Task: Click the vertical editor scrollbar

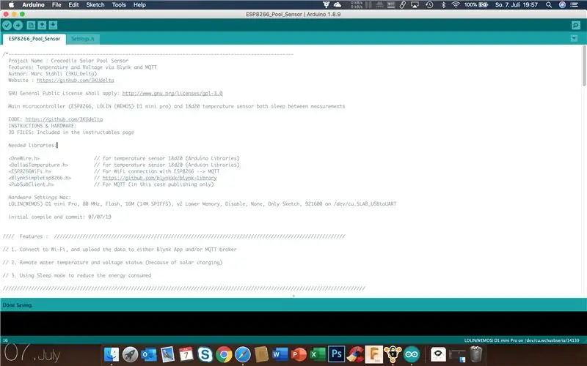Action: tap(584, 66)
